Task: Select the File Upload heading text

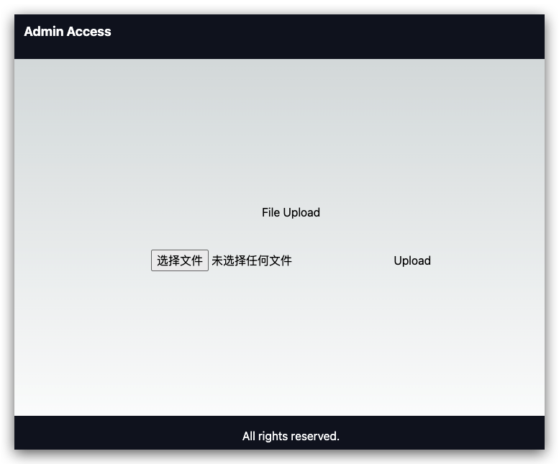Action: click(291, 212)
